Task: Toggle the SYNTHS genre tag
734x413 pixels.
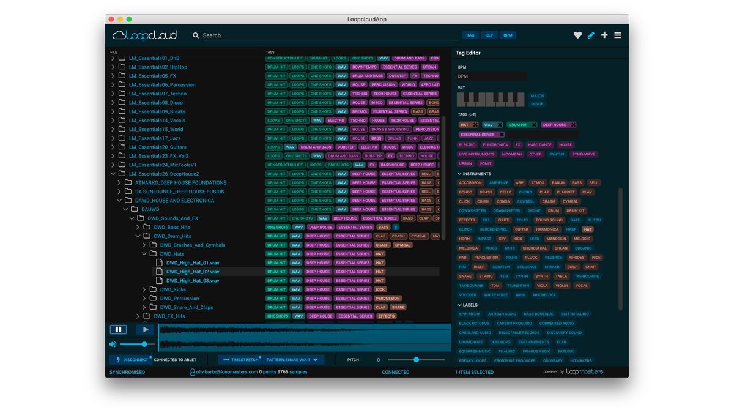Action: 557,154
